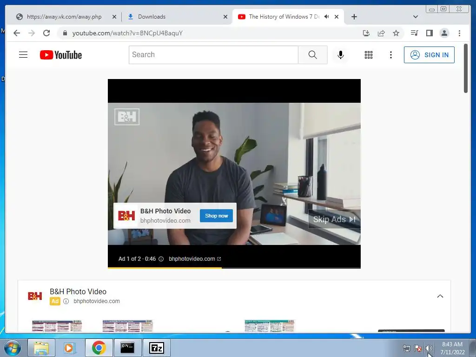Launch Windows Media Player from taskbar
This screenshot has width=476, height=357.
click(69, 348)
